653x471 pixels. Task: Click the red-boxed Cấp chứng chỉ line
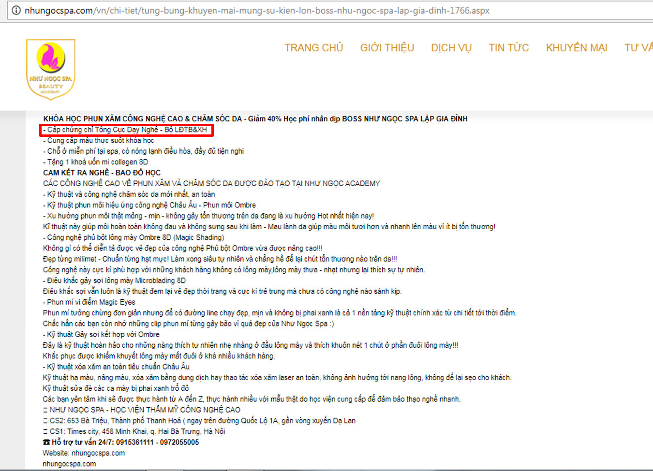tap(126, 130)
